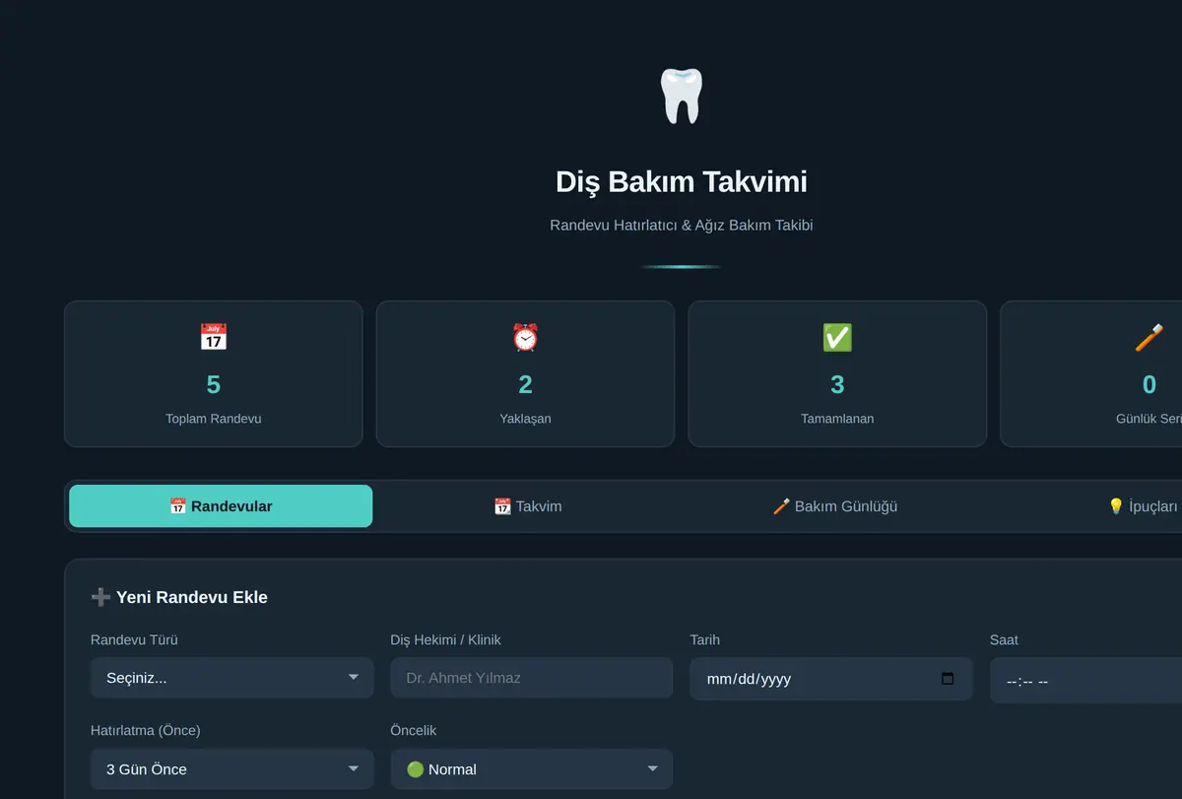Click the alarm clock icon above Yaklaşan
Screen dimensions: 1182x799
[525, 338]
